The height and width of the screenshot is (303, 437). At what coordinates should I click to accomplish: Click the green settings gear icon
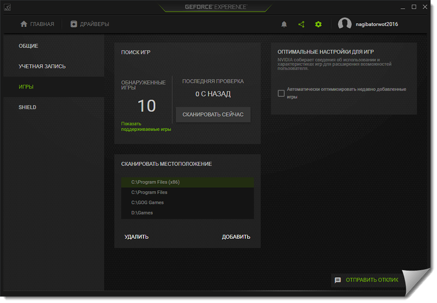point(318,24)
